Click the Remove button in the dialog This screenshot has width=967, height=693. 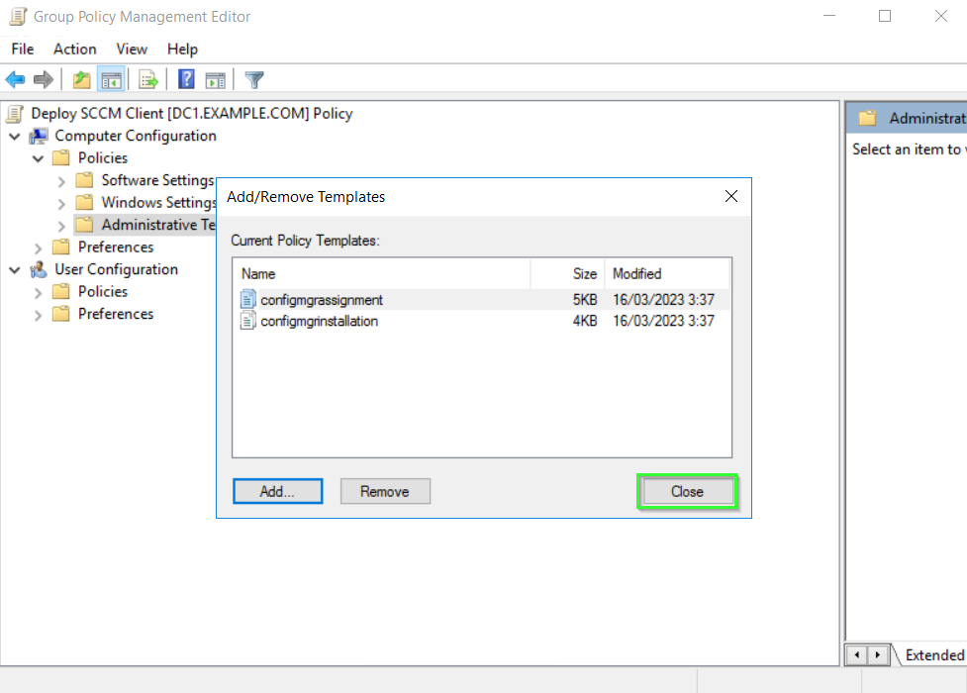[385, 491]
